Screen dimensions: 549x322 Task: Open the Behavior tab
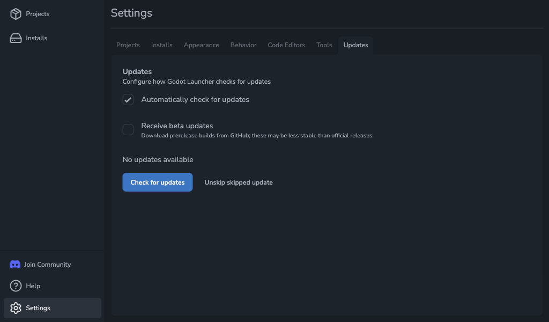coord(243,45)
